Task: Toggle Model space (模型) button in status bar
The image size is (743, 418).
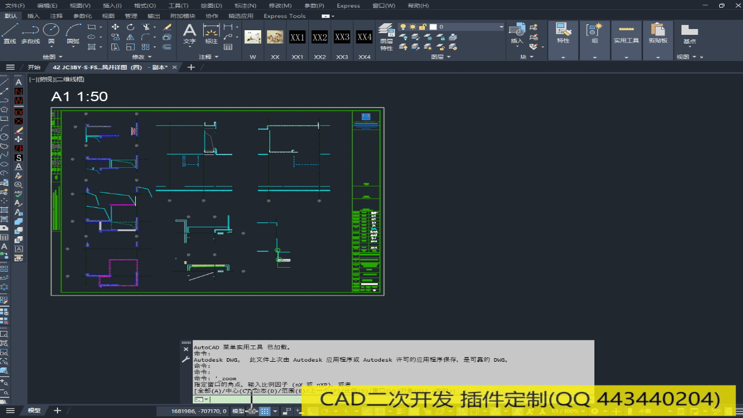Action: click(x=239, y=411)
